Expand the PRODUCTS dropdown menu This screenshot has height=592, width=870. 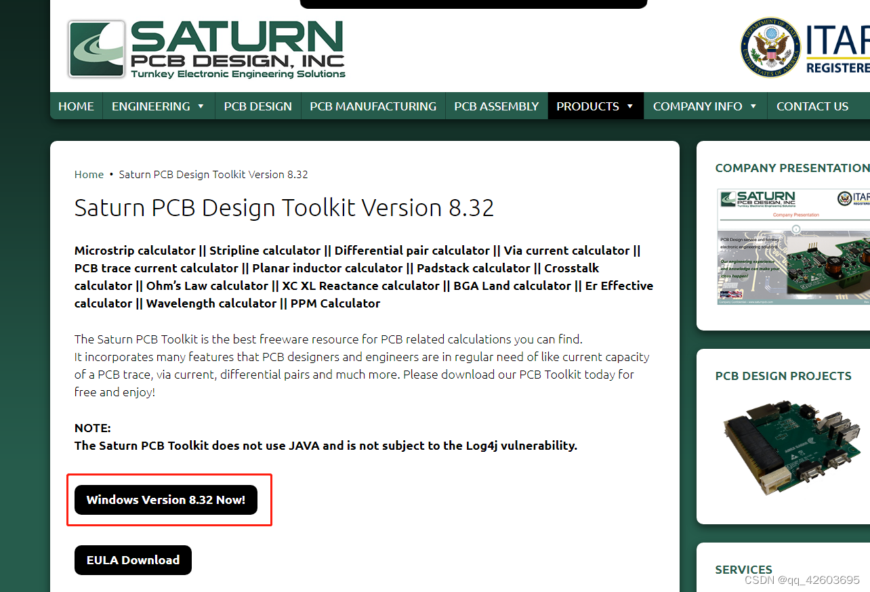point(594,106)
